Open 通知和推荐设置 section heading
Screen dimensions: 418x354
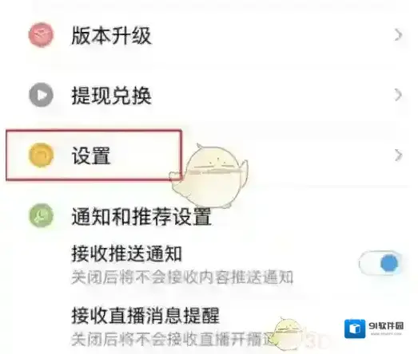(x=141, y=217)
